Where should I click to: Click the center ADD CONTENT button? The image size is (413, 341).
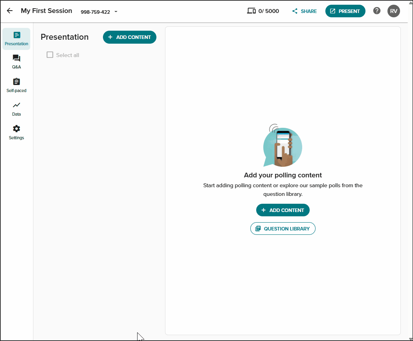point(283,210)
